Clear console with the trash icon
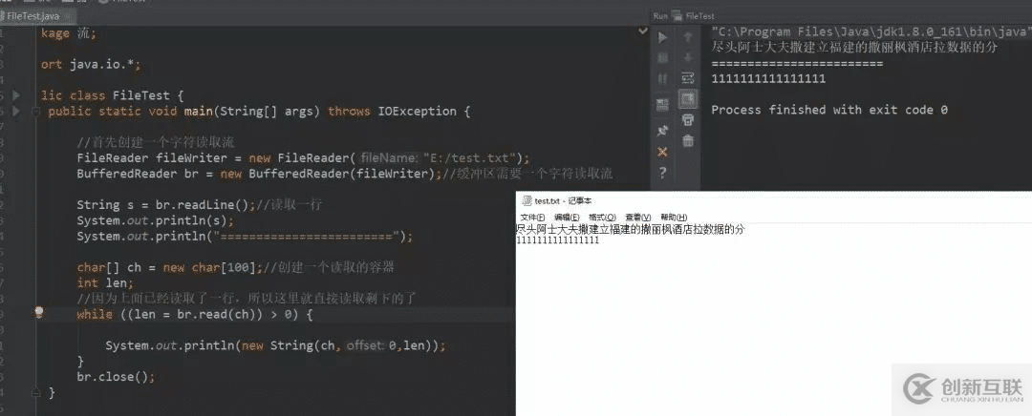The image size is (1032, 416). click(688, 140)
